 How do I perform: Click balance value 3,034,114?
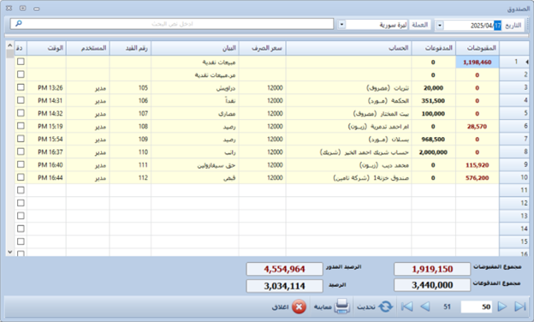pyautogui.click(x=284, y=286)
